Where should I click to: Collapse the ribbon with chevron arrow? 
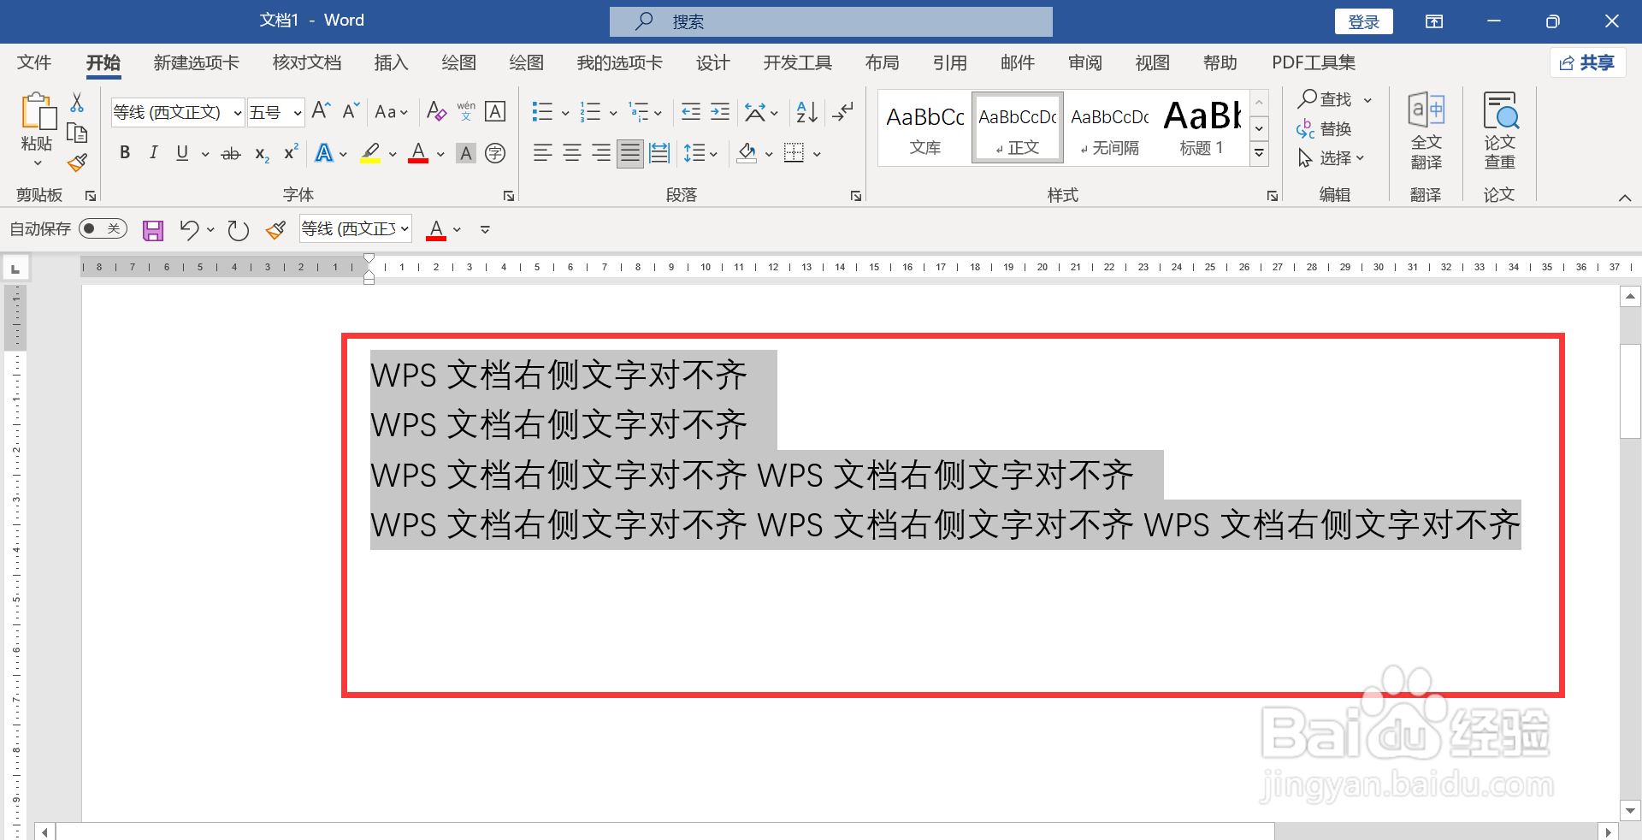pos(1624,198)
